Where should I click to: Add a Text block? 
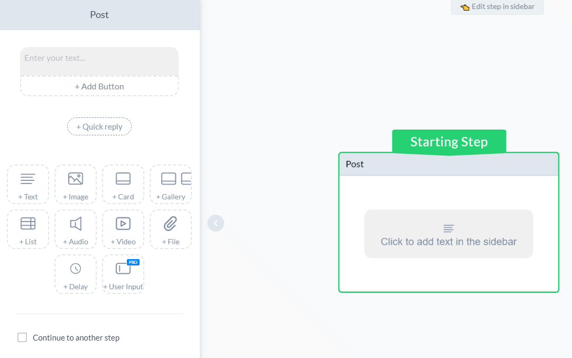pos(28,184)
